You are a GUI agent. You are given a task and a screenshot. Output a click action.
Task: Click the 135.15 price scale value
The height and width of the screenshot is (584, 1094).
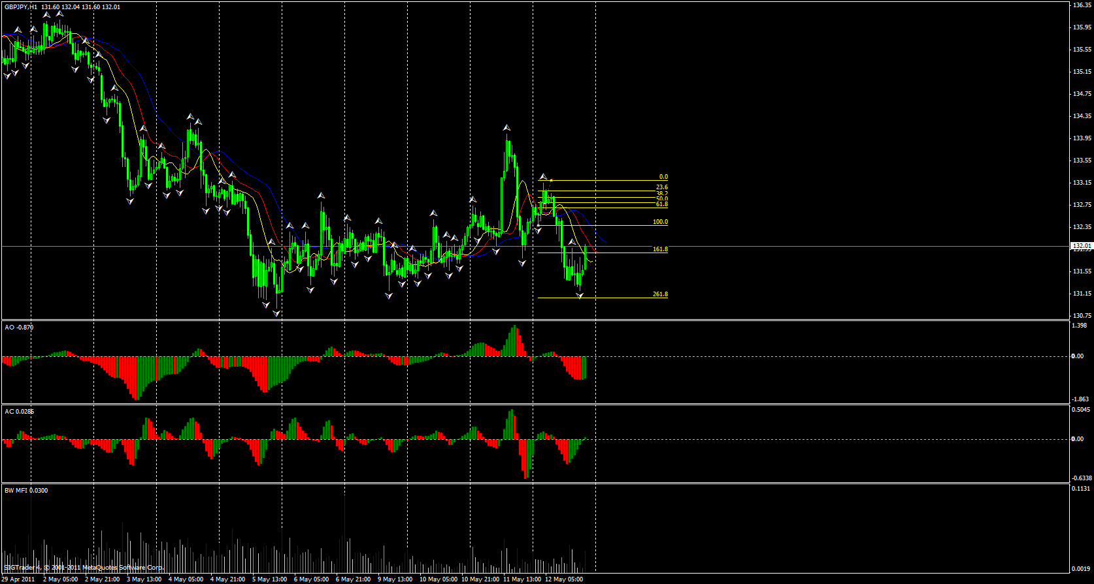click(x=1082, y=72)
